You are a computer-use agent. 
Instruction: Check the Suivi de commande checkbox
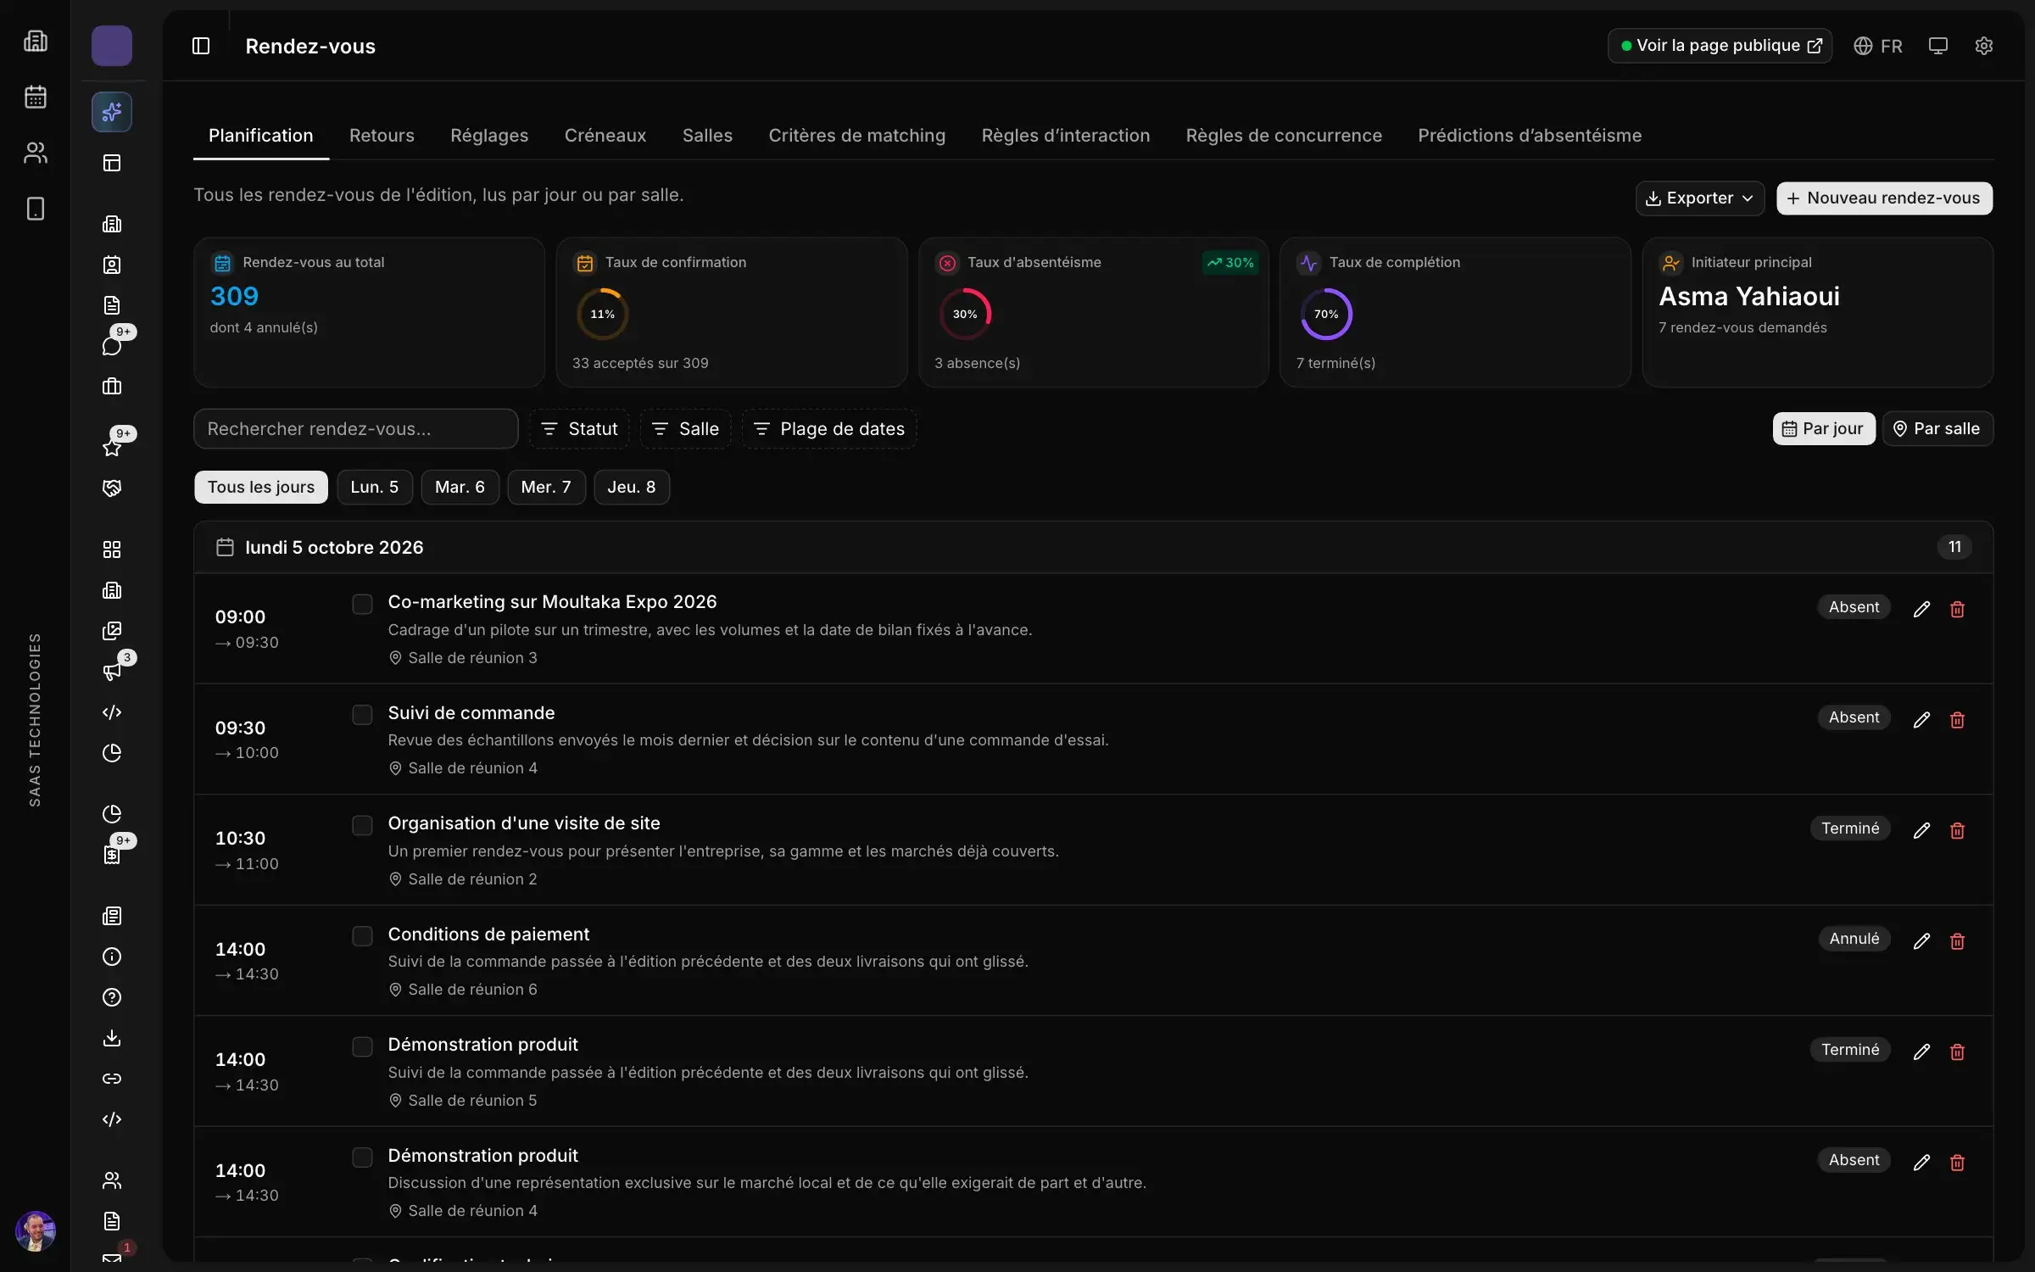[362, 715]
